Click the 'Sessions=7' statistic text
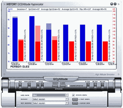123x108 pixels. point(22,9)
